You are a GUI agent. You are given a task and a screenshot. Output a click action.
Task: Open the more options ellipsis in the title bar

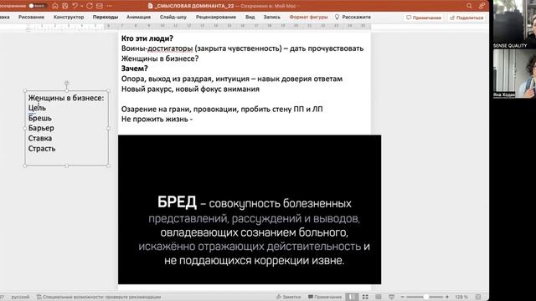[110, 6]
